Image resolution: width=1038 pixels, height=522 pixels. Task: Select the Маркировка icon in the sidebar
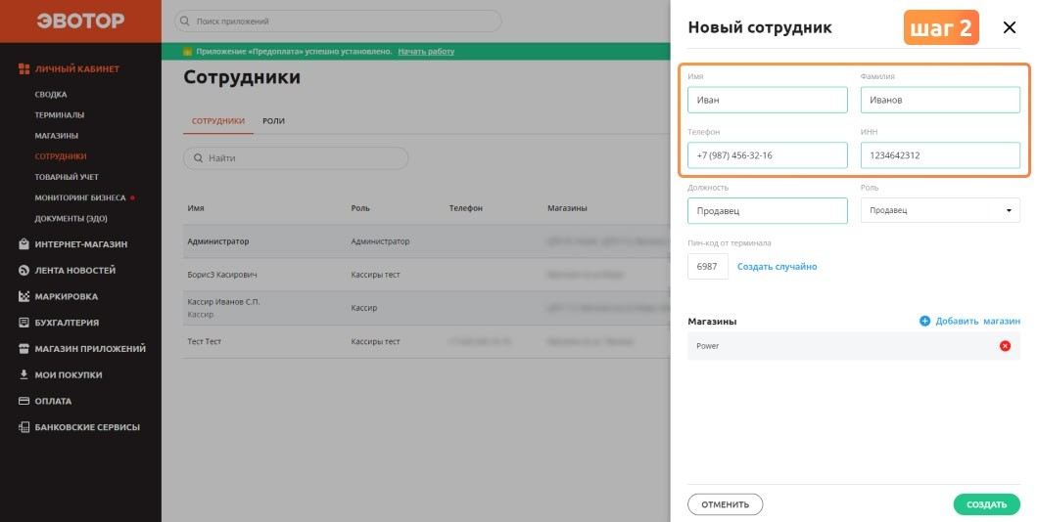click(x=24, y=297)
